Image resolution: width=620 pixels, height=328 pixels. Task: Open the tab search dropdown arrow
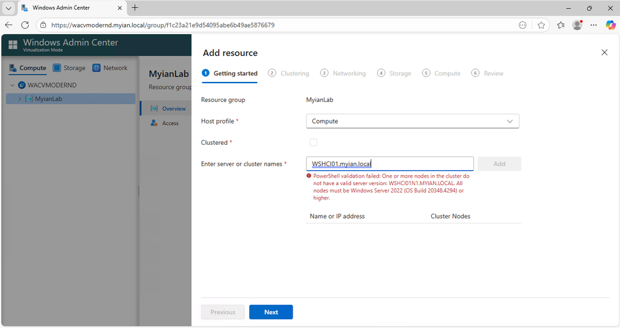[8, 8]
